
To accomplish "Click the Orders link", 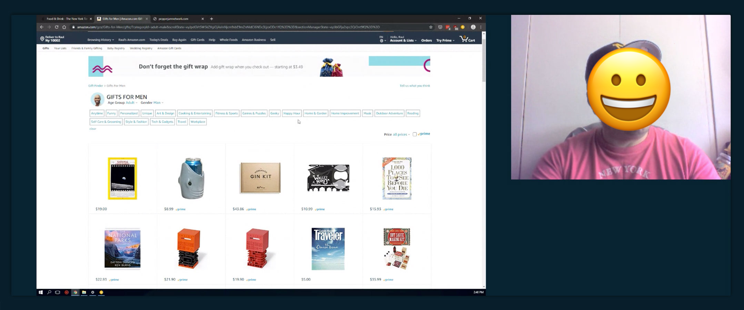I will click(426, 41).
